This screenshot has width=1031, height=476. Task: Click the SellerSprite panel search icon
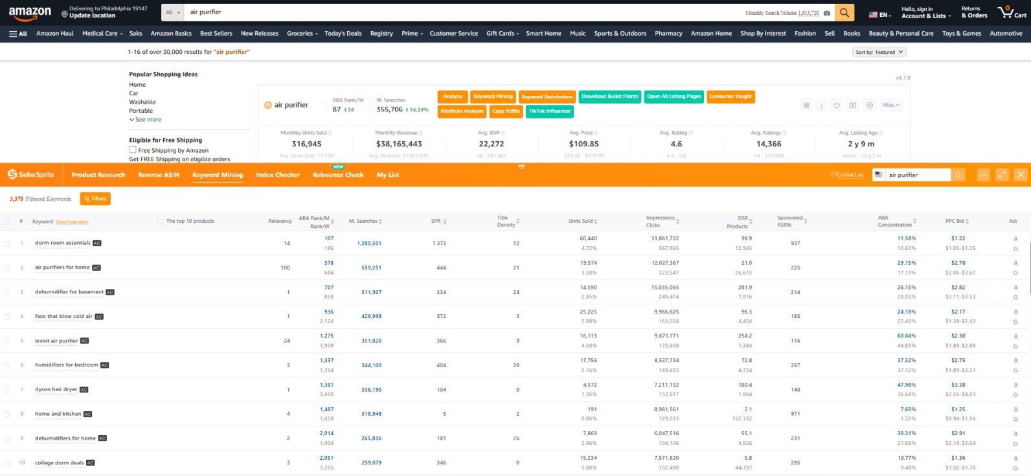click(958, 175)
